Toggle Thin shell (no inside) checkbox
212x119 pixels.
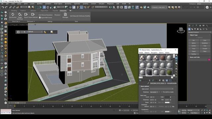coord(162,92)
